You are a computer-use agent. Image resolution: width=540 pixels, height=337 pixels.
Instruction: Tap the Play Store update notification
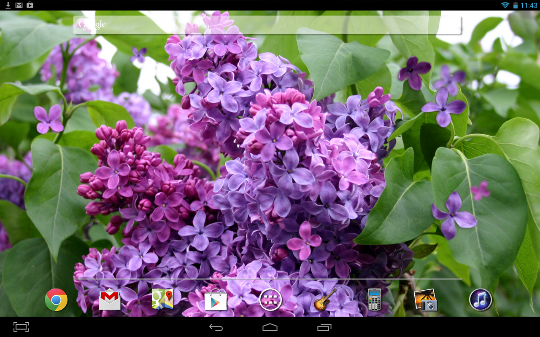30,5
